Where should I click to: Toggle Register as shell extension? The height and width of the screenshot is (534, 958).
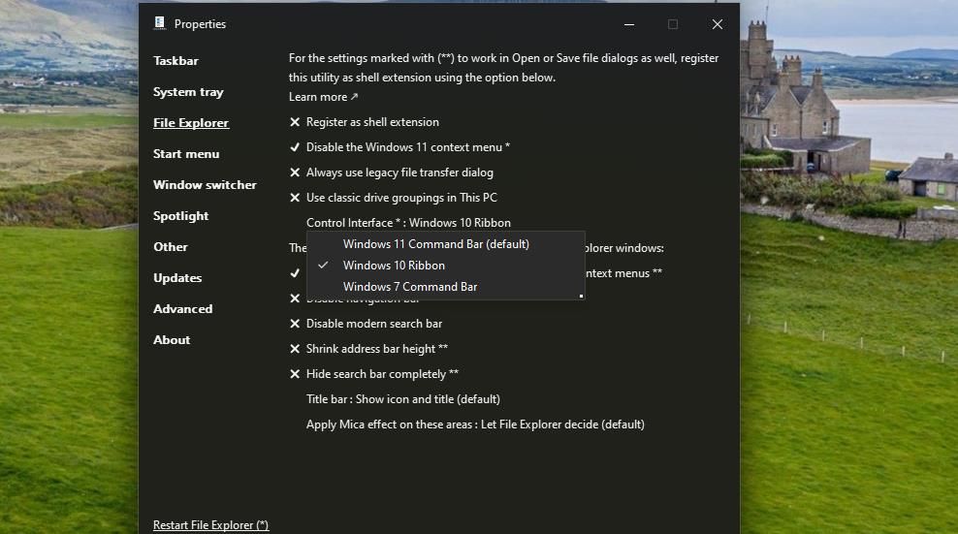[x=372, y=122]
